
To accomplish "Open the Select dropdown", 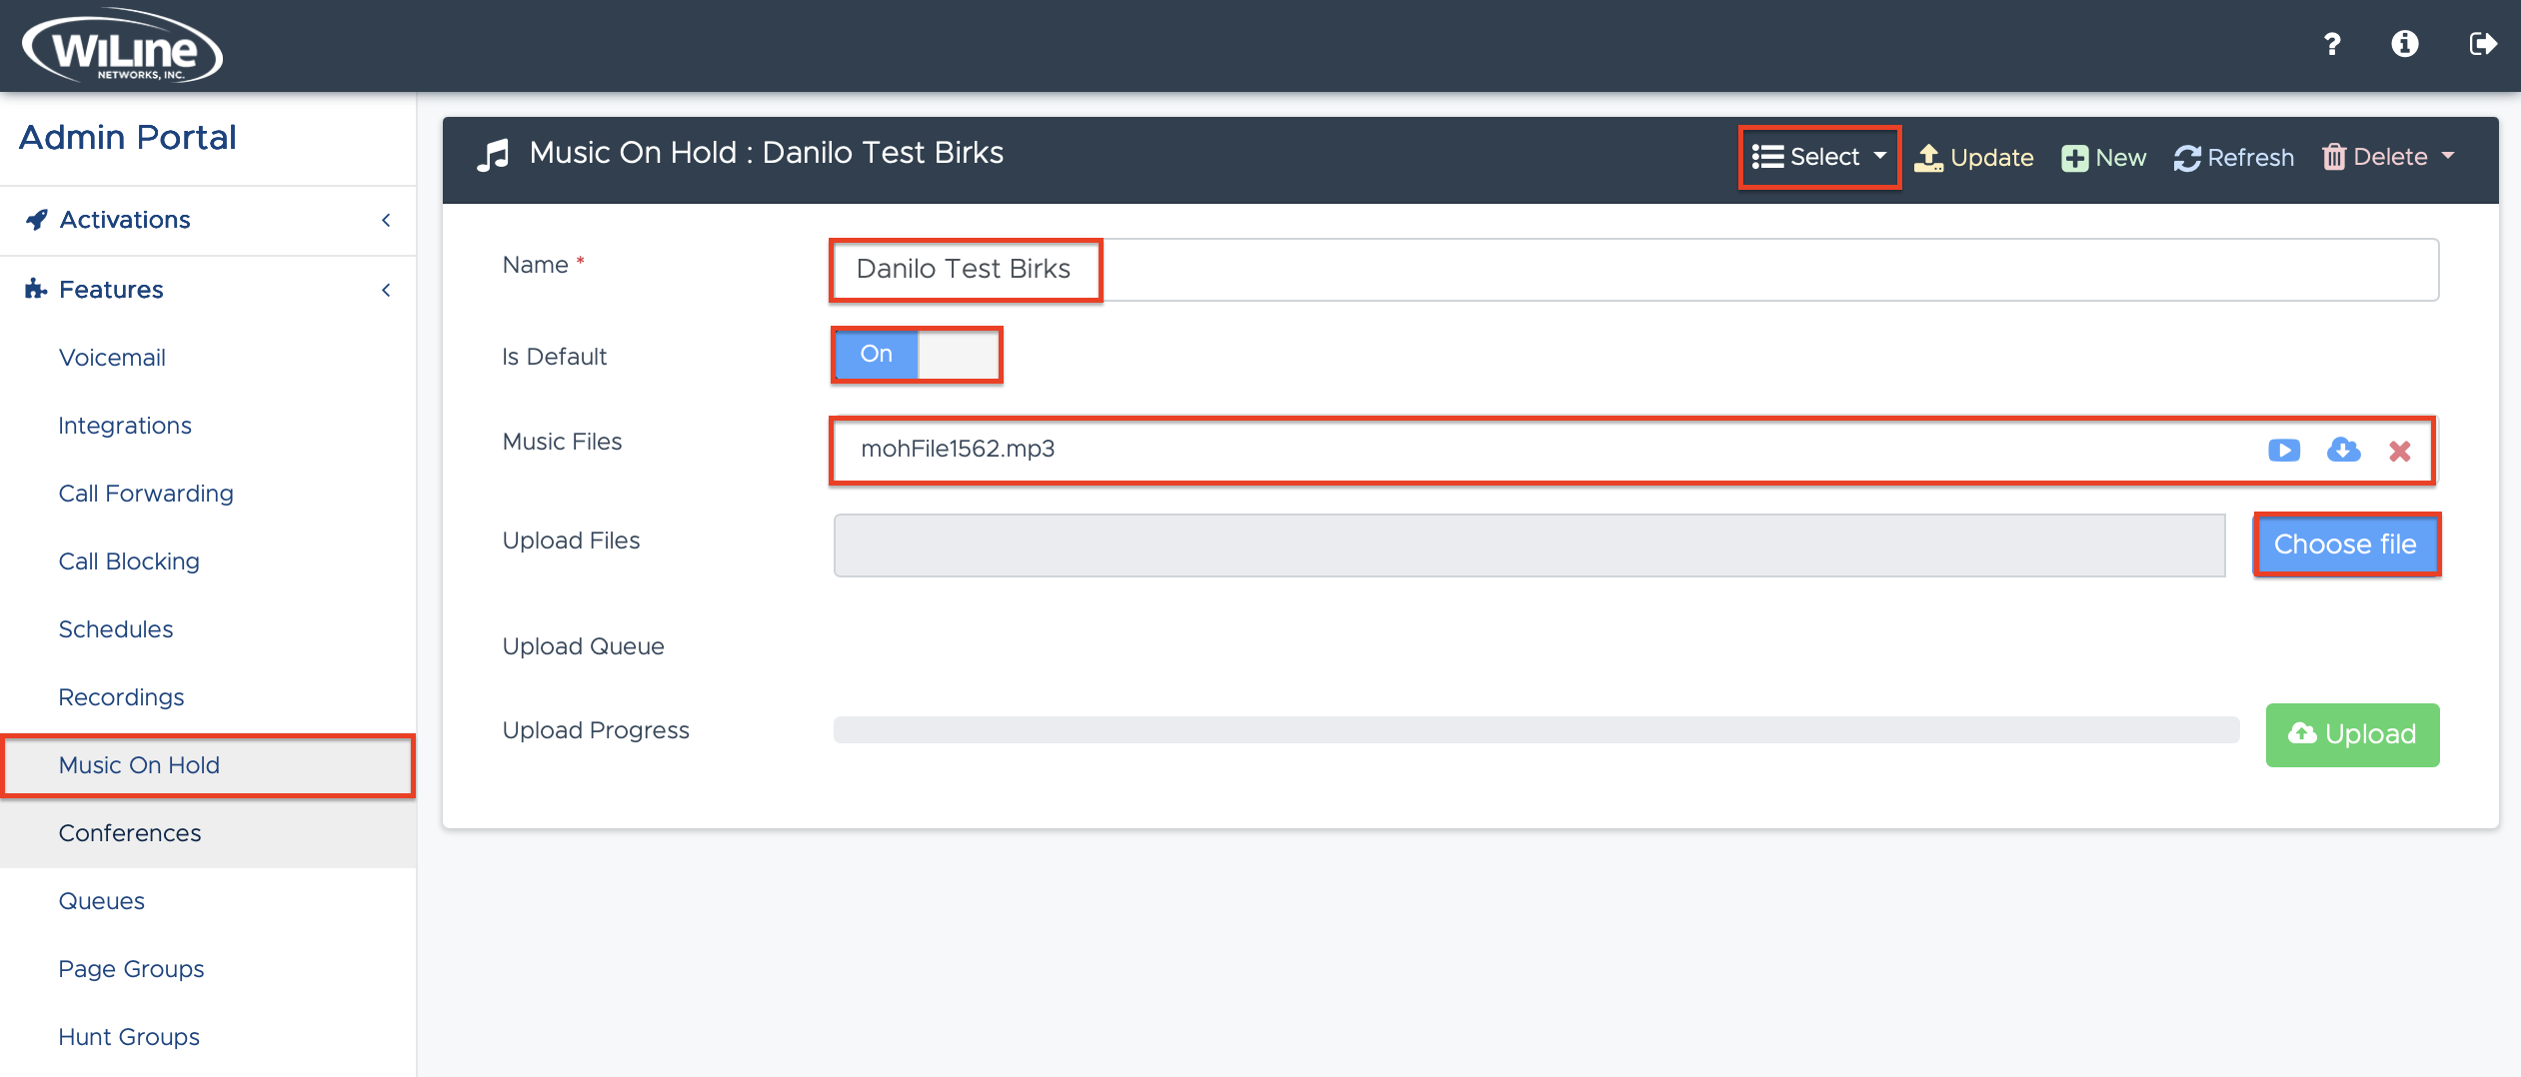I will tap(1818, 158).
